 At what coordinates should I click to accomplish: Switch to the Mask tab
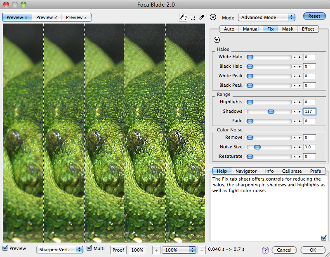tap(288, 29)
